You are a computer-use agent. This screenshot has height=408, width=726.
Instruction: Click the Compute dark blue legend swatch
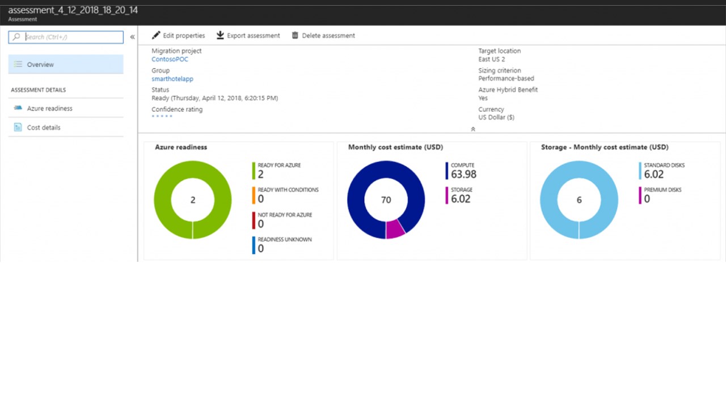pos(447,171)
